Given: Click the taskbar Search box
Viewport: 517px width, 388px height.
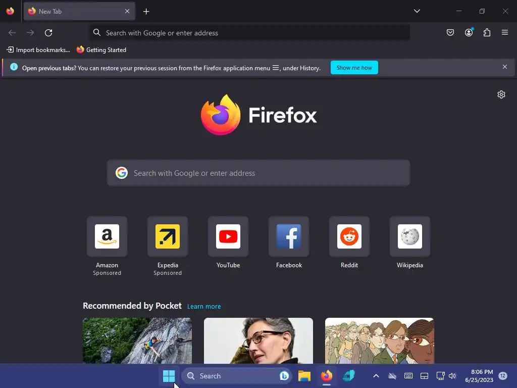Looking at the screenshot, I should 236,376.
